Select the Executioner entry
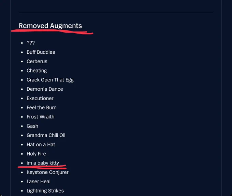This screenshot has width=232, height=196. point(40,98)
